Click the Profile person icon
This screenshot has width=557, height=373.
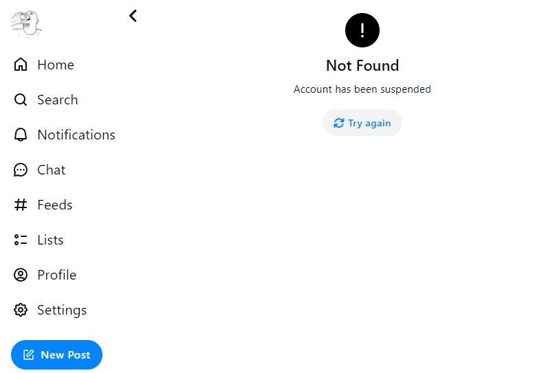click(21, 275)
